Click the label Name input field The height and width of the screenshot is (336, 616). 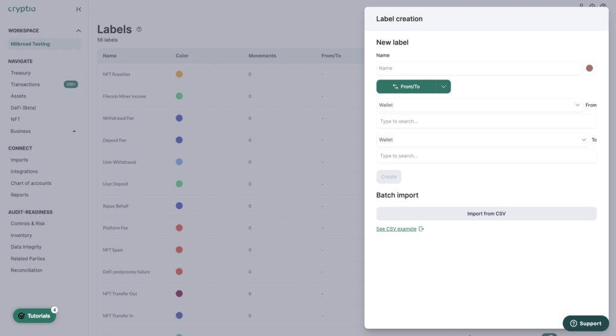pyautogui.click(x=479, y=68)
